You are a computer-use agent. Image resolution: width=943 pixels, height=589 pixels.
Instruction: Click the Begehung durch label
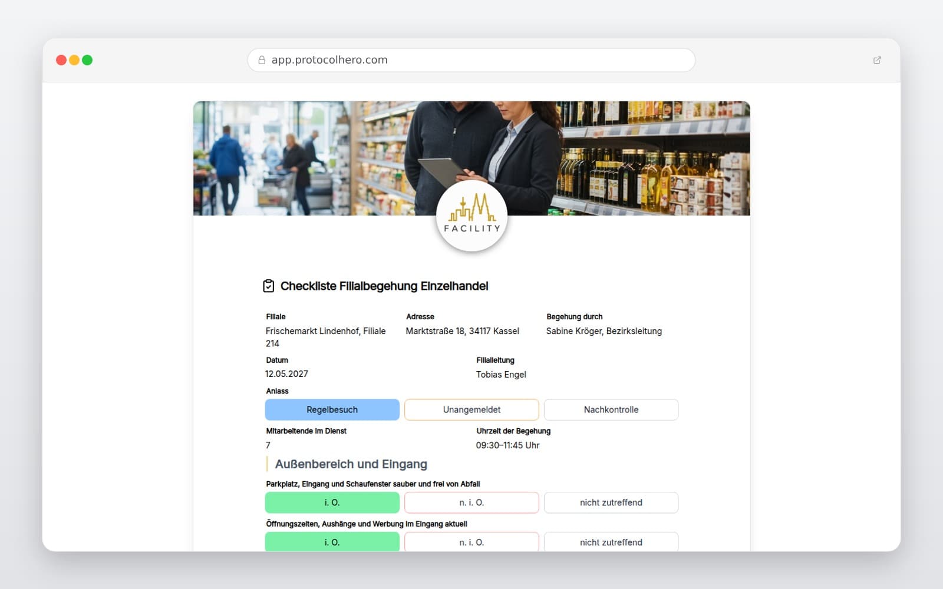(x=575, y=317)
